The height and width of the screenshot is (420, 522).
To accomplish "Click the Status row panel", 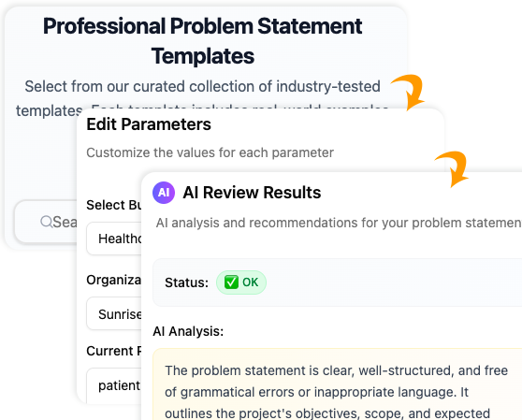I will coord(337,282).
